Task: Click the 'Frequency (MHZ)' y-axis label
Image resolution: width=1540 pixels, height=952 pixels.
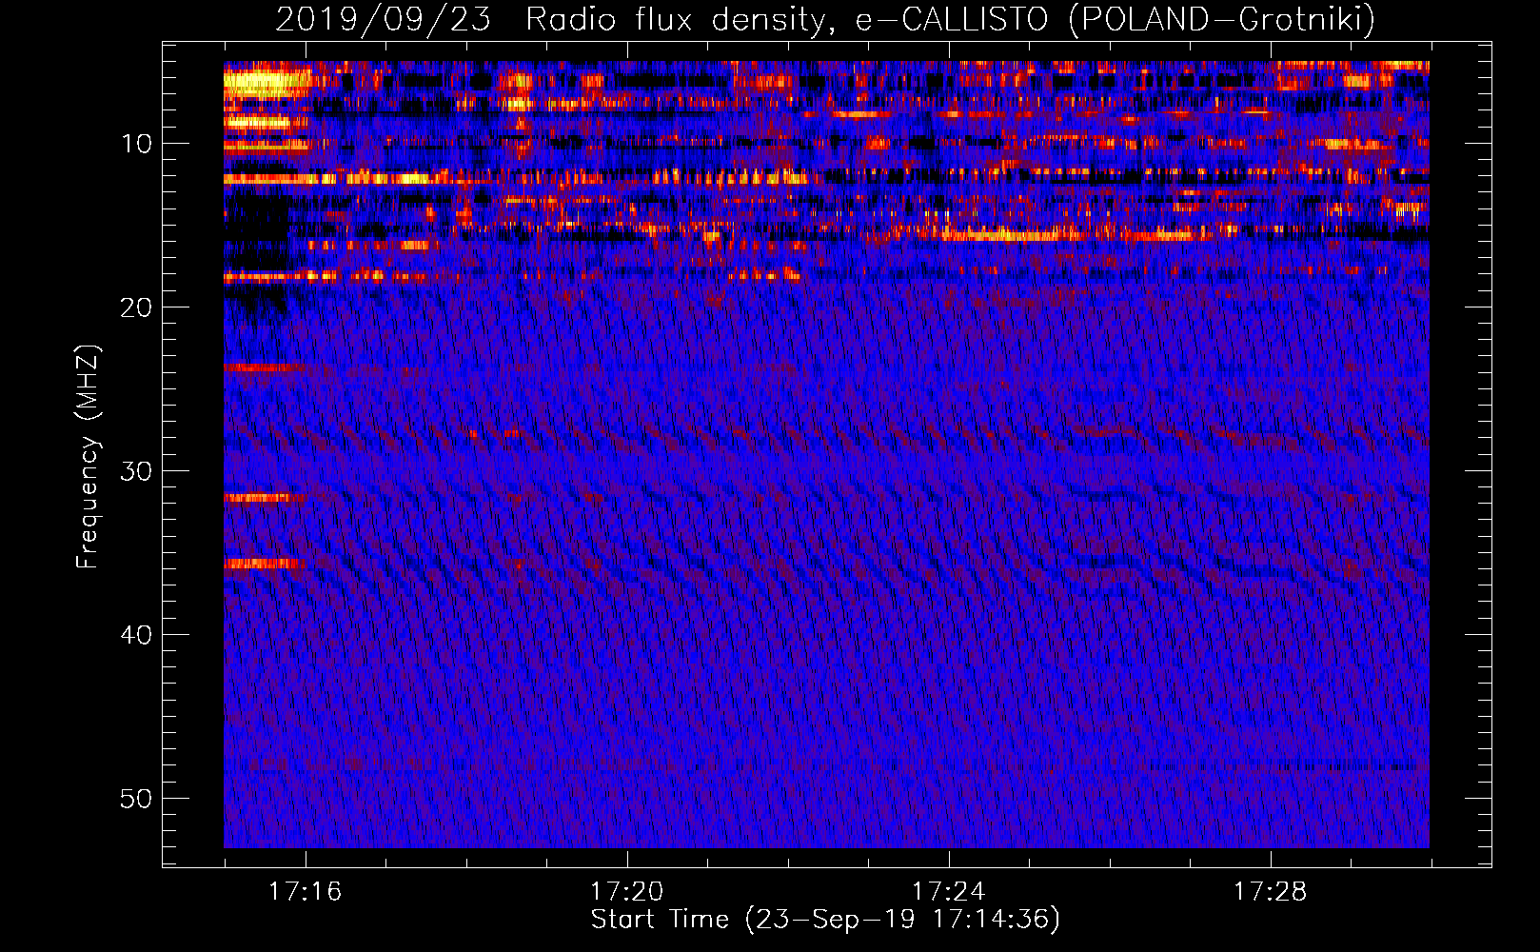Action: pos(87,457)
